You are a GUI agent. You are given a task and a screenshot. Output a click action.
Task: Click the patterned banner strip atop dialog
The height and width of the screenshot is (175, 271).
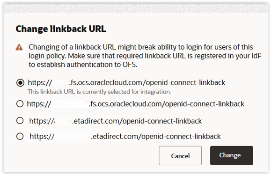[x=136, y=8]
